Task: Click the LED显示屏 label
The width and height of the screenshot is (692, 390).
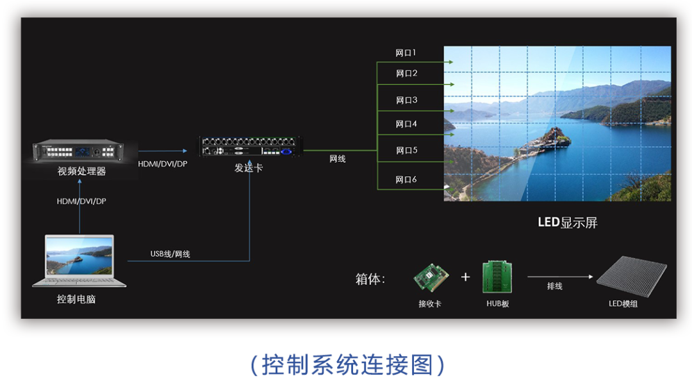Action: [x=567, y=223]
